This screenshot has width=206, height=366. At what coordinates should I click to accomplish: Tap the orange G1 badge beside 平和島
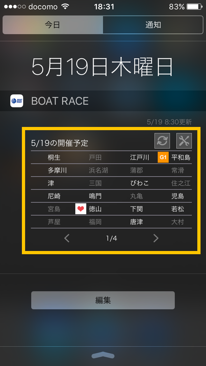point(163,157)
